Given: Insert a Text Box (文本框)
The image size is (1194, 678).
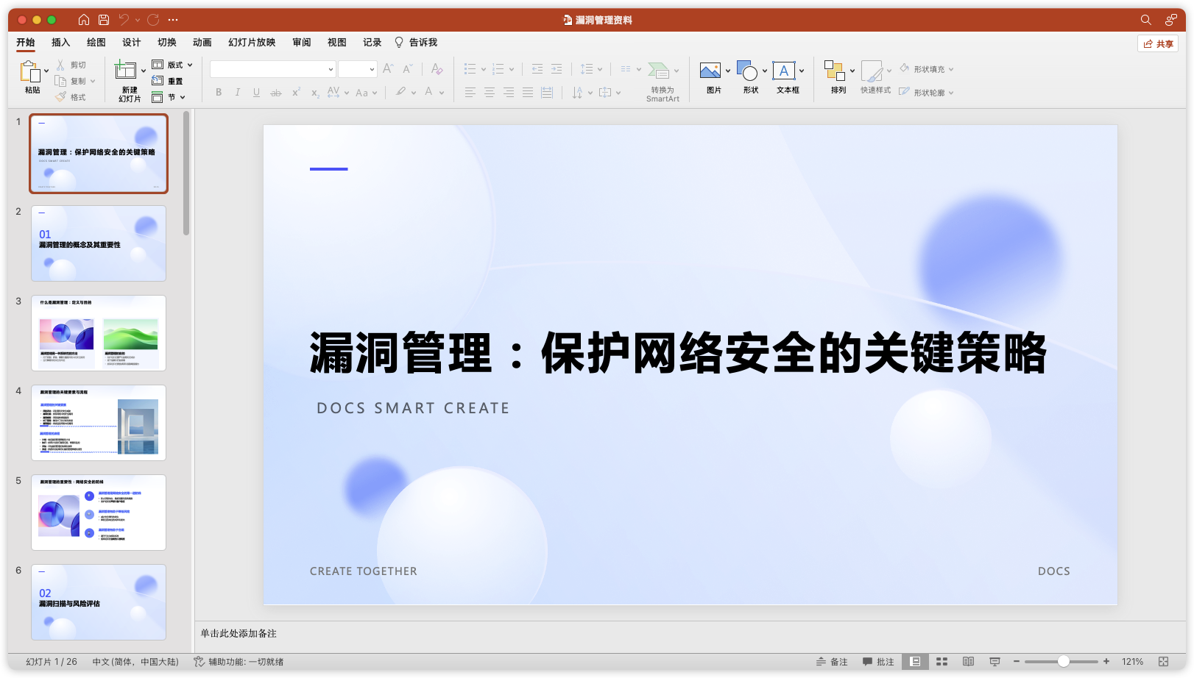Looking at the screenshot, I should pos(785,71).
